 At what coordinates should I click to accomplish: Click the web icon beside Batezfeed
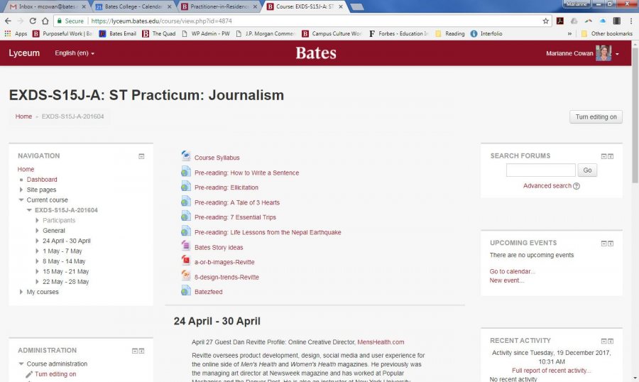click(186, 290)
